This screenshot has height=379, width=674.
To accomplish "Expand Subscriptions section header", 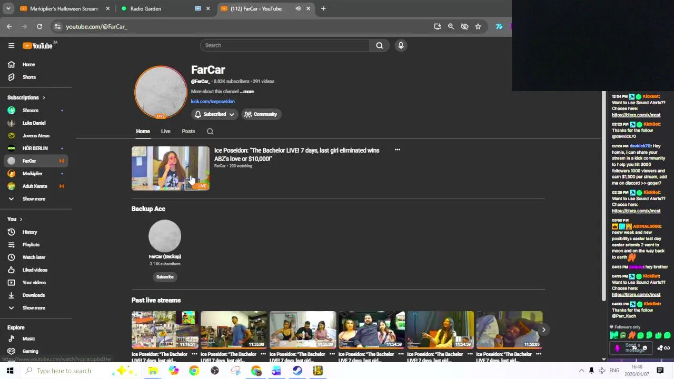I will (x=26, y=97).
